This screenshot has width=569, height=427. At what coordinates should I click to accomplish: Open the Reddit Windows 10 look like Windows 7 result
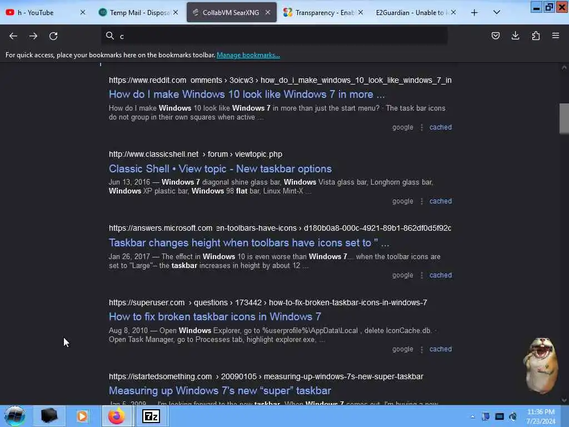tap(247, 95)
